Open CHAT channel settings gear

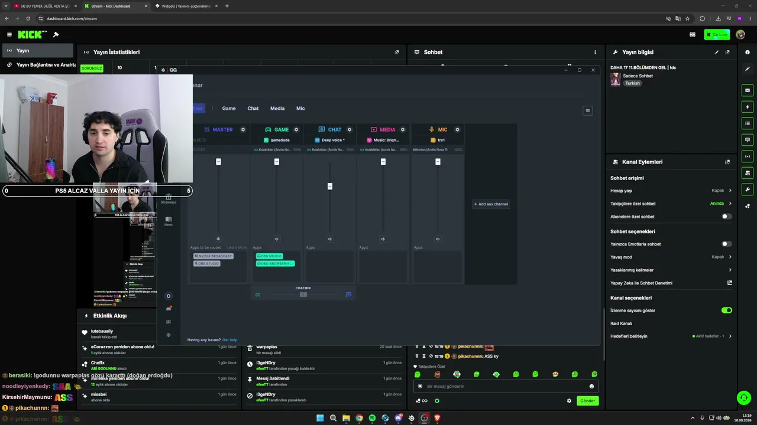350,130
